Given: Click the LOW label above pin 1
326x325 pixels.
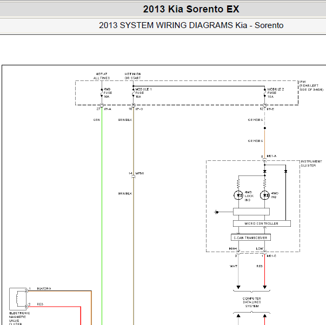Looking at the screenshot, I should point(260,248).
